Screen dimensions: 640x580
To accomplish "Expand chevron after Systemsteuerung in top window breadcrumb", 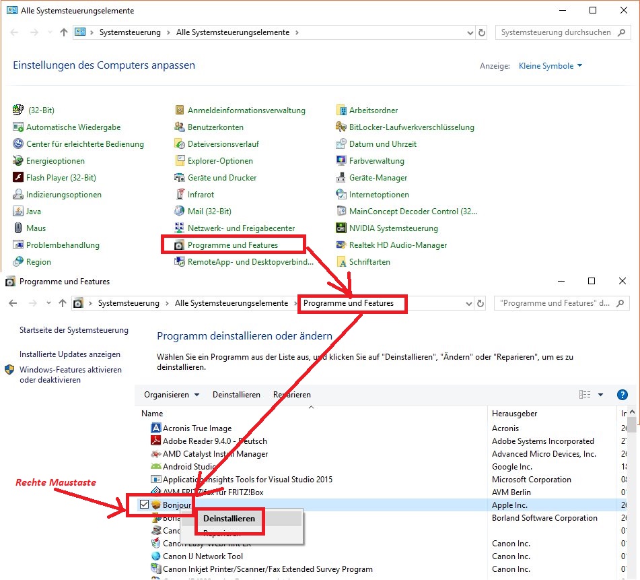I will pyautogui.click(x=168, y=33).
